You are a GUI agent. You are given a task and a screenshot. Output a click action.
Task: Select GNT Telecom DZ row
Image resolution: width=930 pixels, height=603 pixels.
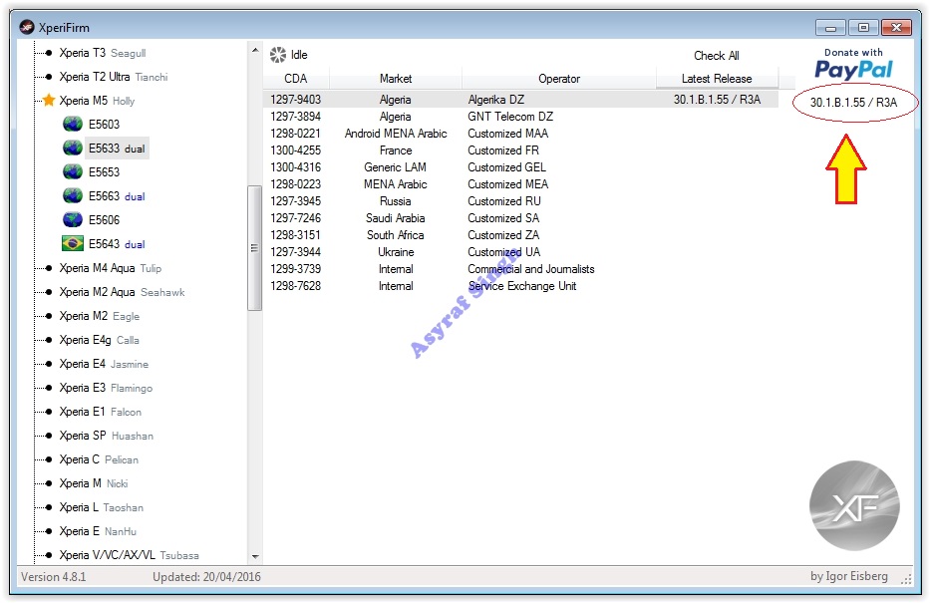point(520,117)
